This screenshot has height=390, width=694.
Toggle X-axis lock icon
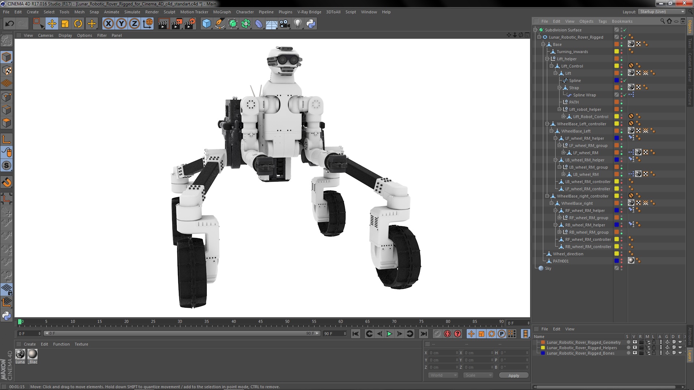(108, 24)
